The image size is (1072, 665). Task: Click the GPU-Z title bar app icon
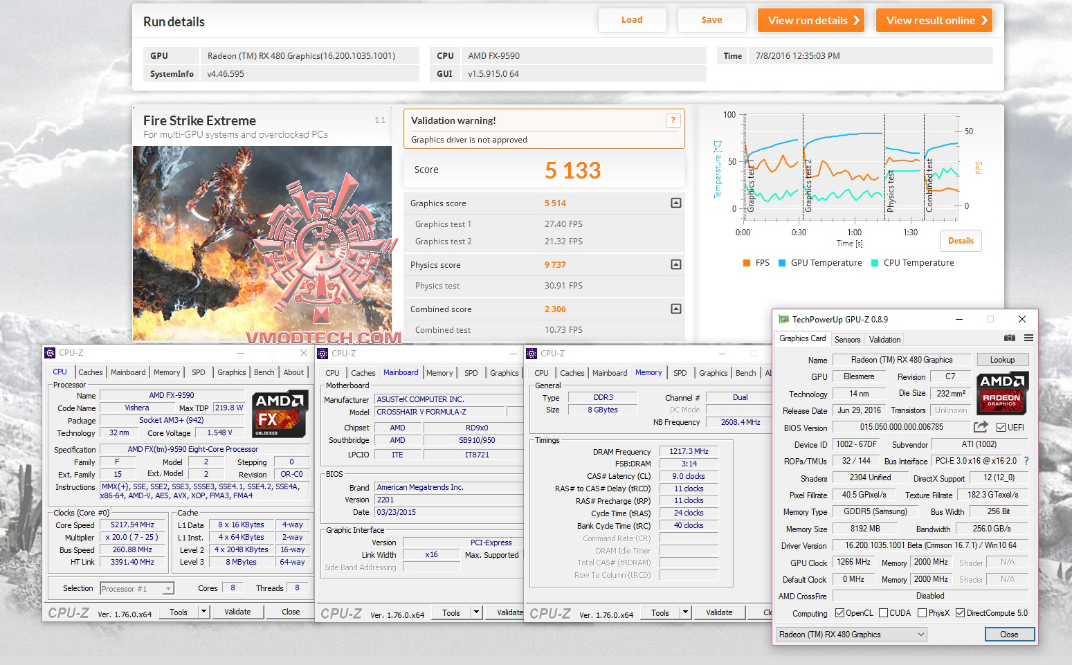click(783, 319)
